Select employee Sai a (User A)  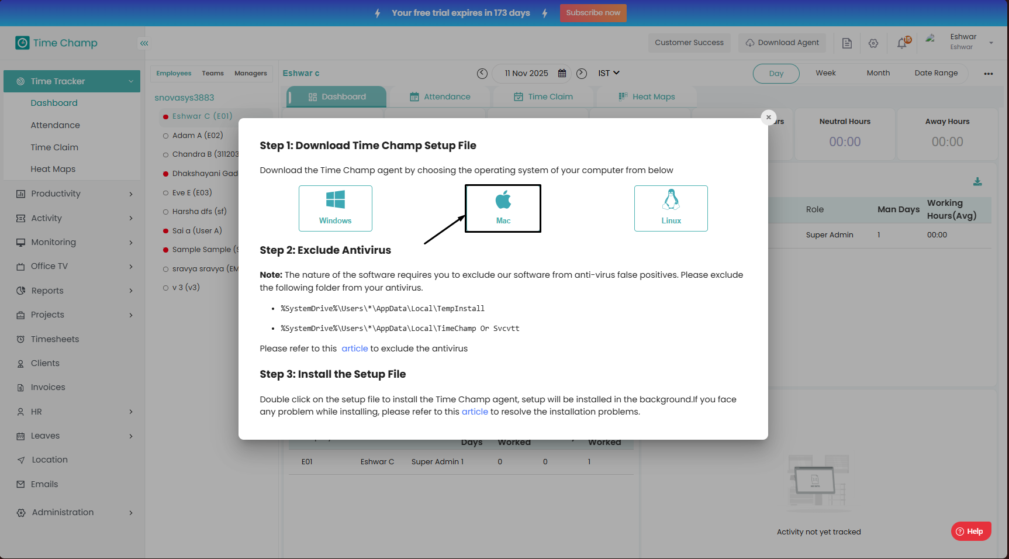point(197,231)
